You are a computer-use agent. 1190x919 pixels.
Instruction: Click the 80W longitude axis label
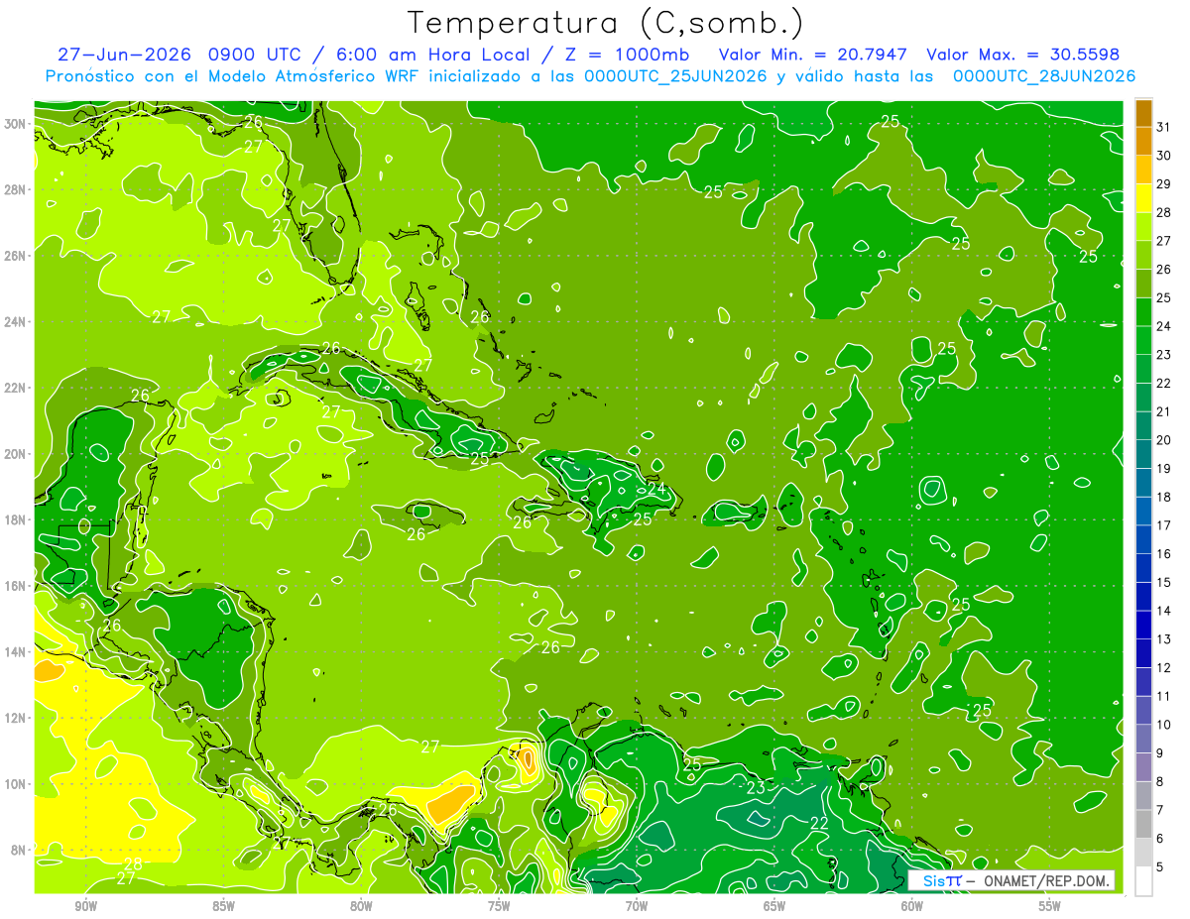click(x=361, y=905)
